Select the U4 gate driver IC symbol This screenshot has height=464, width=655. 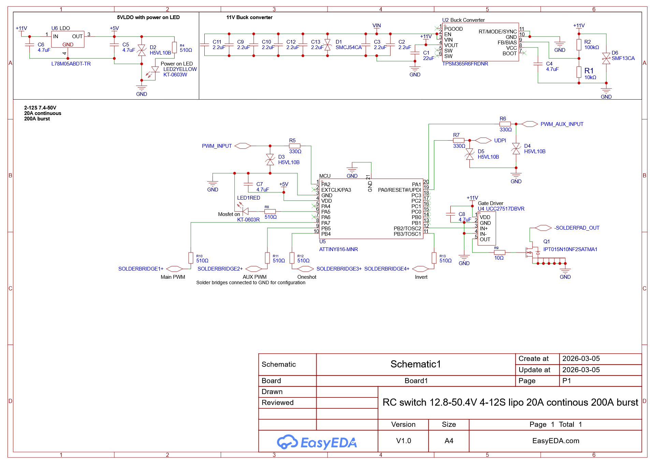(x=486, y=228)
